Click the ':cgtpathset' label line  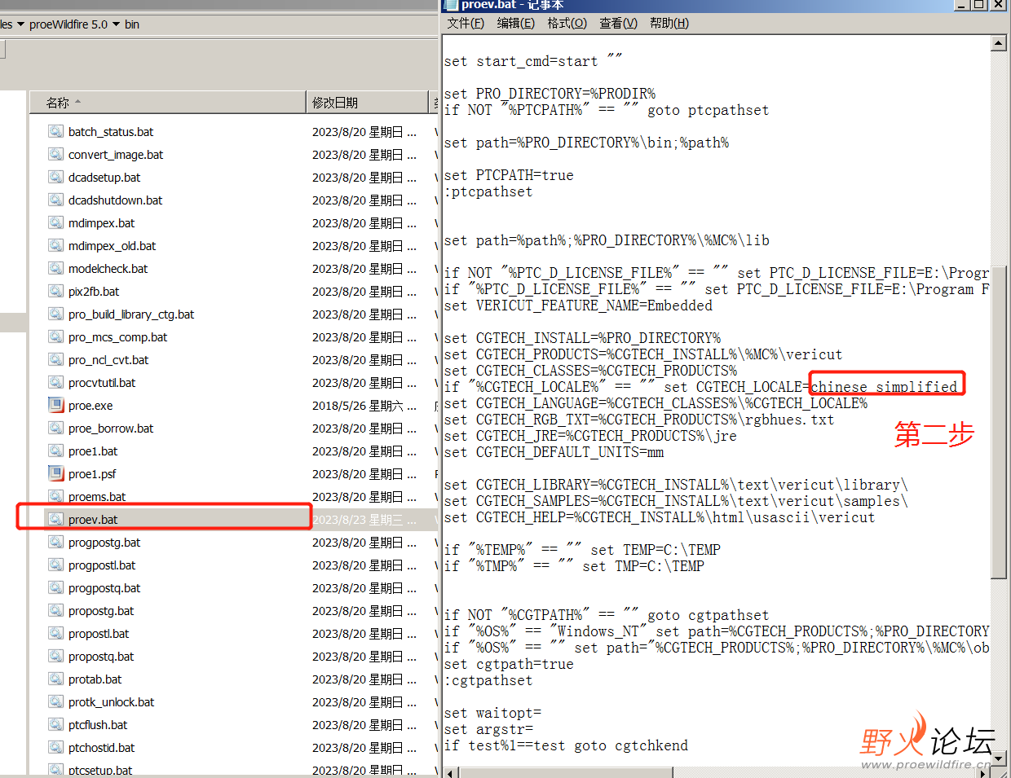pos(488,680)
